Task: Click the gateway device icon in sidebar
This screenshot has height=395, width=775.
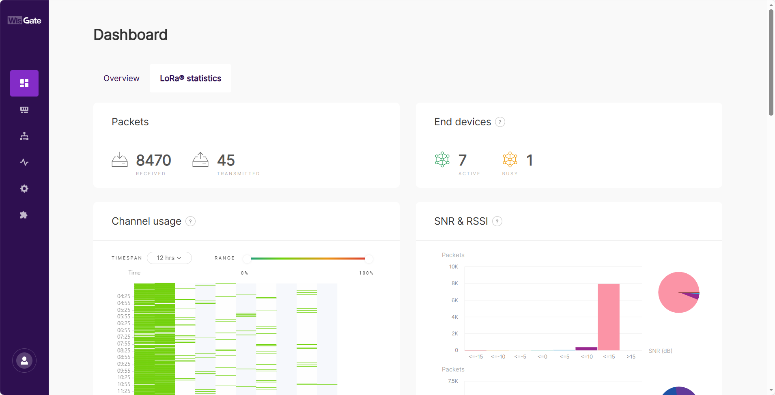Action: (x=24, y=109)
